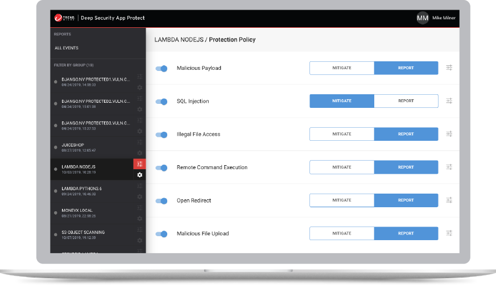
Task: Open settings gear for S3 OBJECT SCANNING
Action: coord(139,240)
